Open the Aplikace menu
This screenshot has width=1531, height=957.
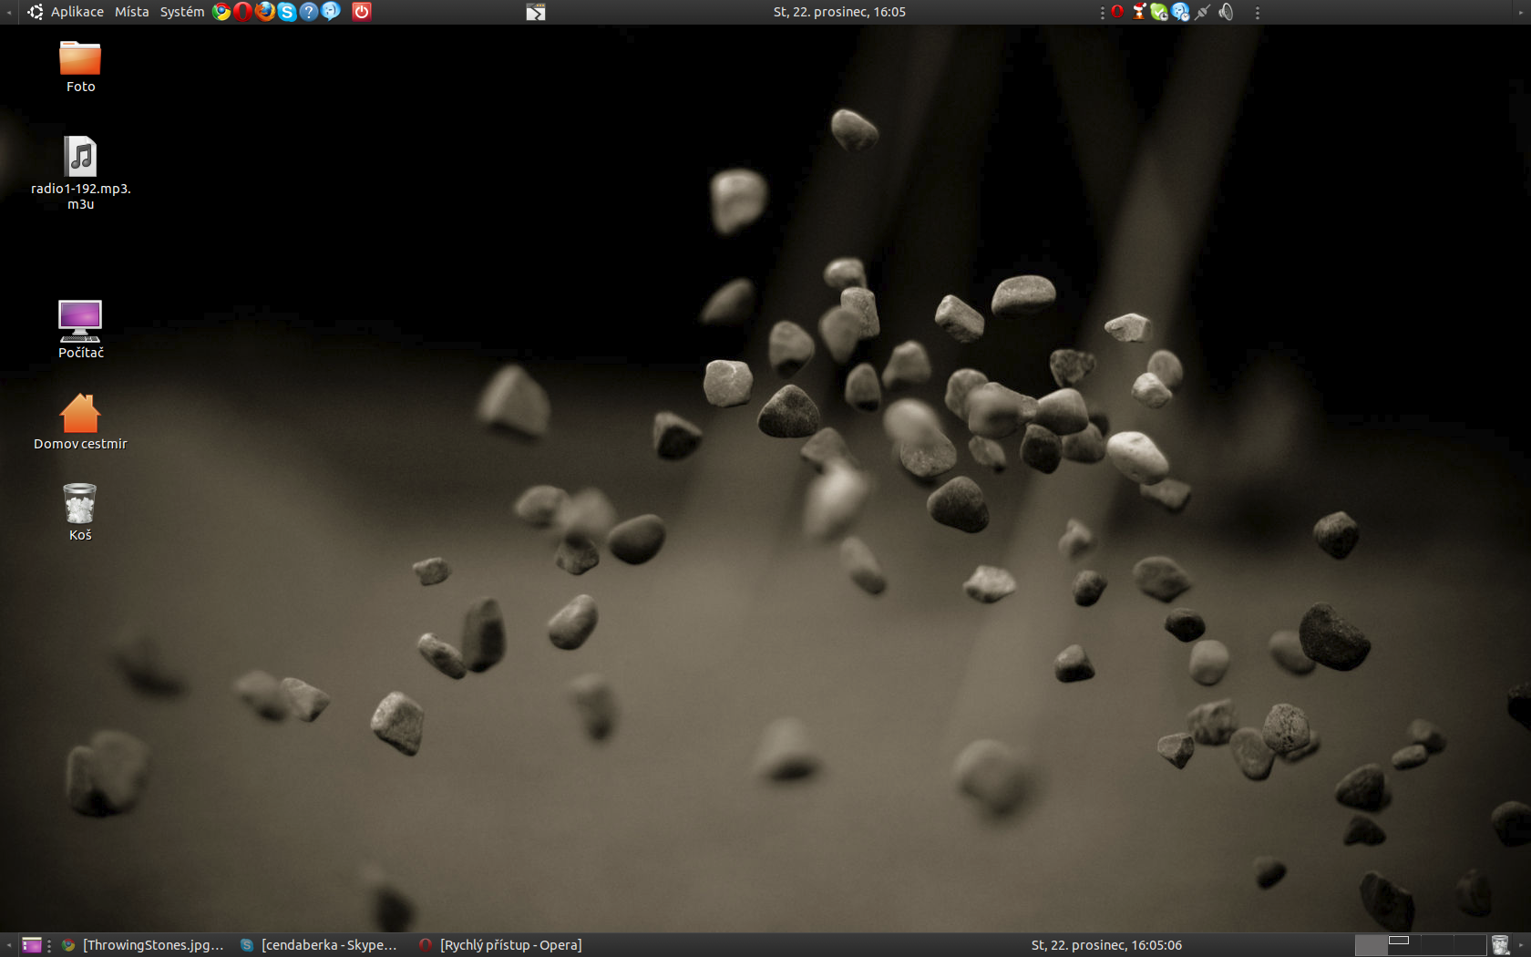tap(77, 12)
